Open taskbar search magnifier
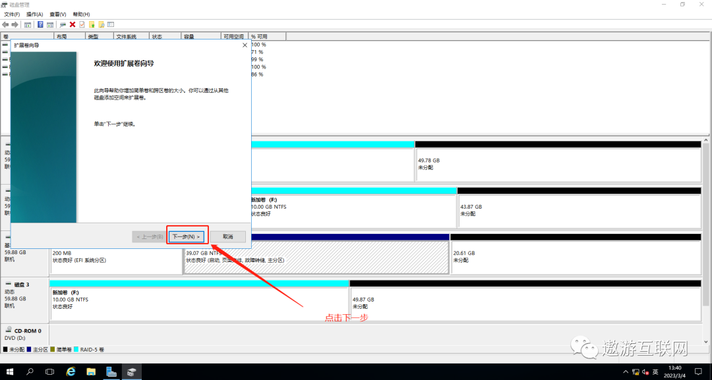Screen dimensions: 712x380 coord(30,372)
